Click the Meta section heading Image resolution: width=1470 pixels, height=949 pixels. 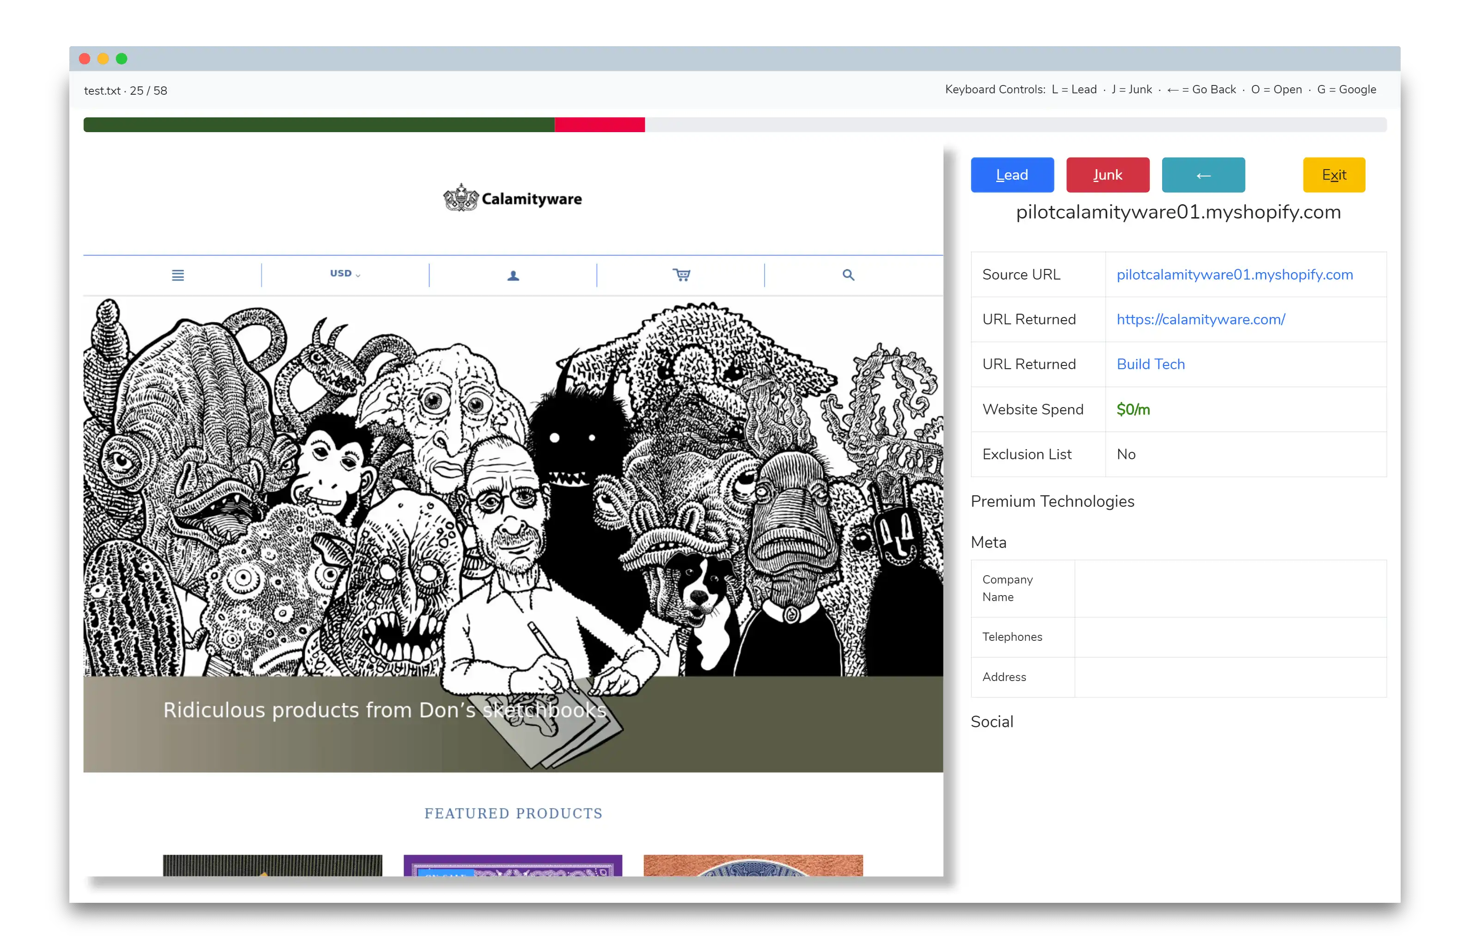(x=988, y=542)
